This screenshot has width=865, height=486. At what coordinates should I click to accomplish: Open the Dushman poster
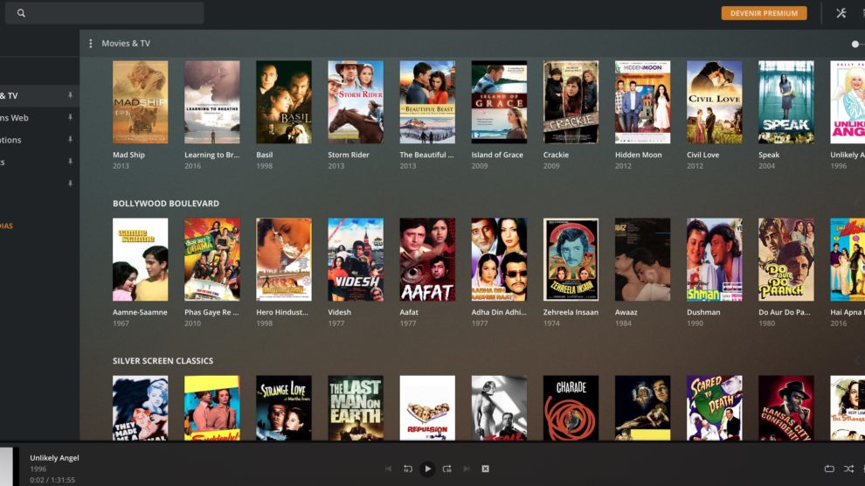[714, 260]
